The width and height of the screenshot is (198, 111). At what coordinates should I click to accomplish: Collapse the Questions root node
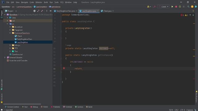pos(5,14)
